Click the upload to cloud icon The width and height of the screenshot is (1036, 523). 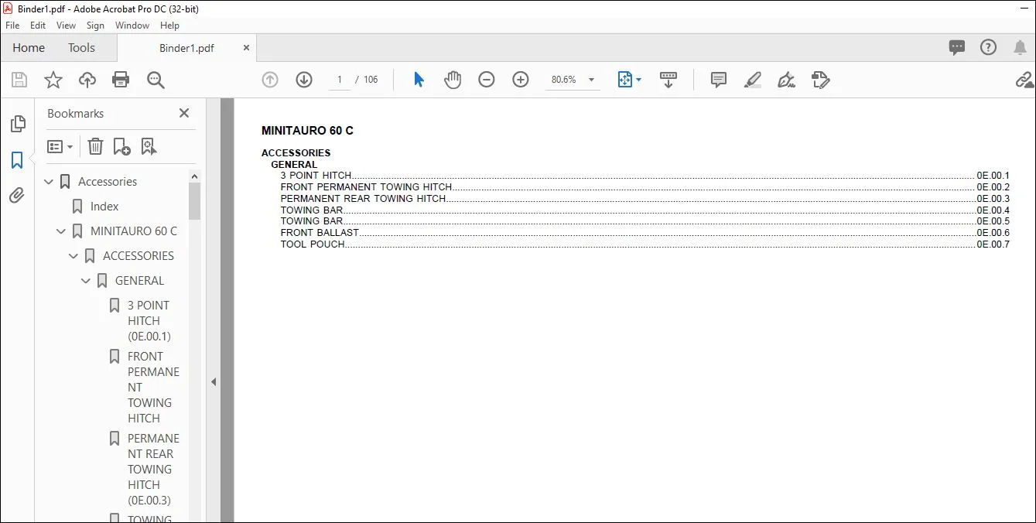[x=87, y=80]
